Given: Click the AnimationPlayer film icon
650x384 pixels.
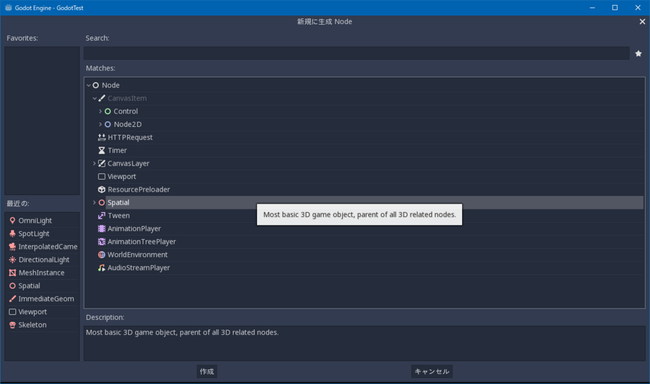Looking at the screenshot, I should coord(102,228).
